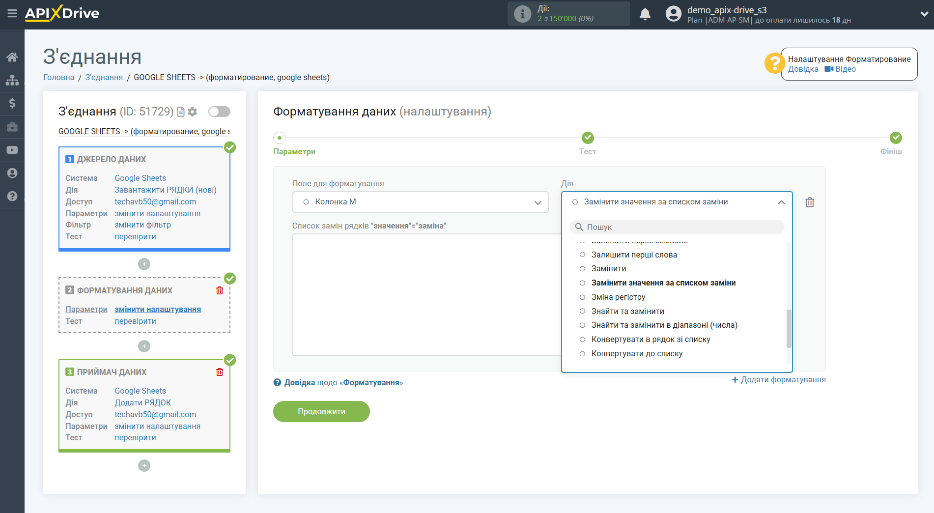Image resolution: width=934 pixels, height=513 pixels.
Task: Click the Довідка help circle icon
Action: click(x=277, y=382)
